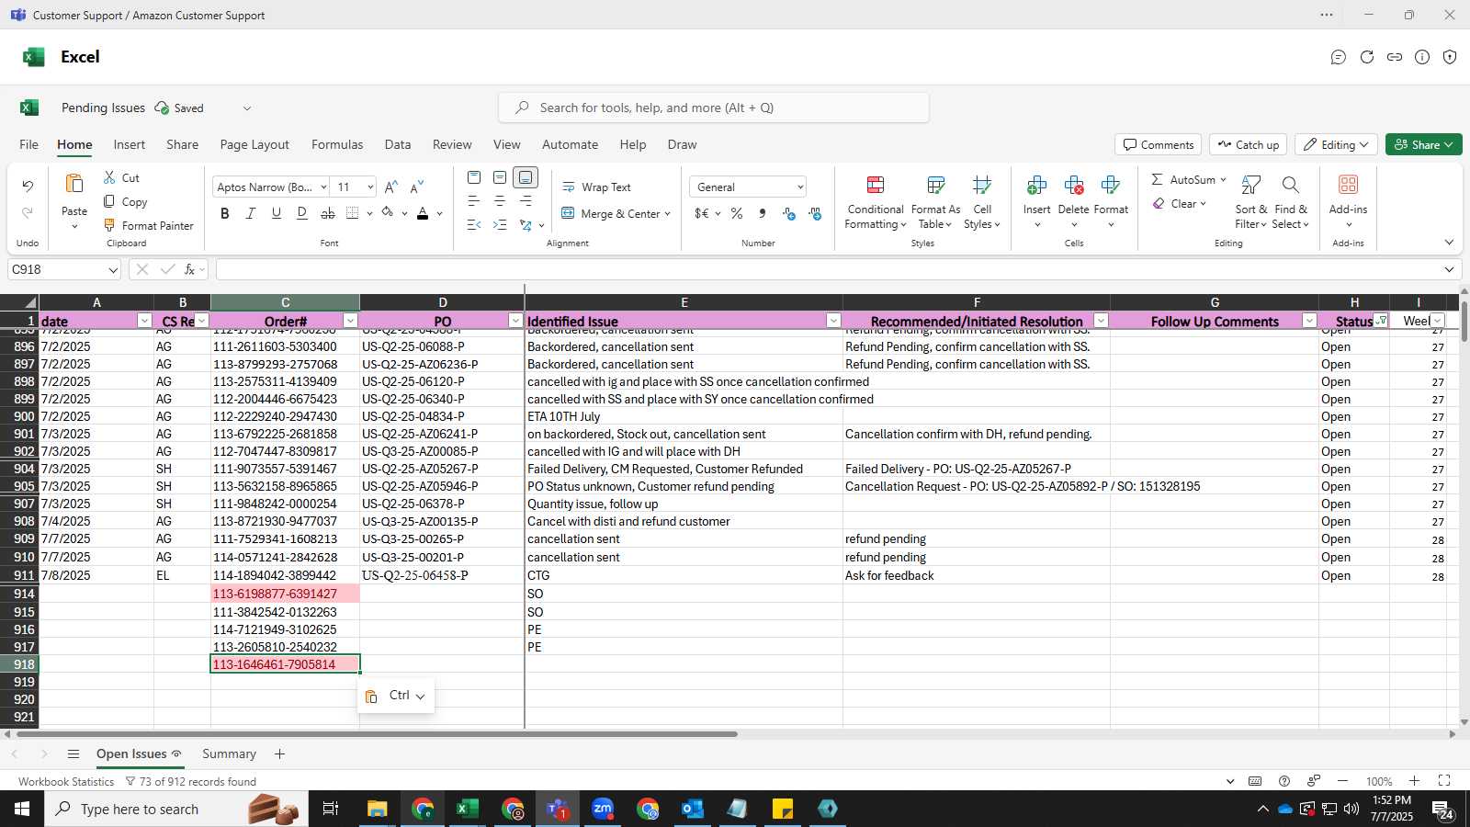Click the Percent Style icon
Screen dimensions: 1470x827
[x=737, y=213]
